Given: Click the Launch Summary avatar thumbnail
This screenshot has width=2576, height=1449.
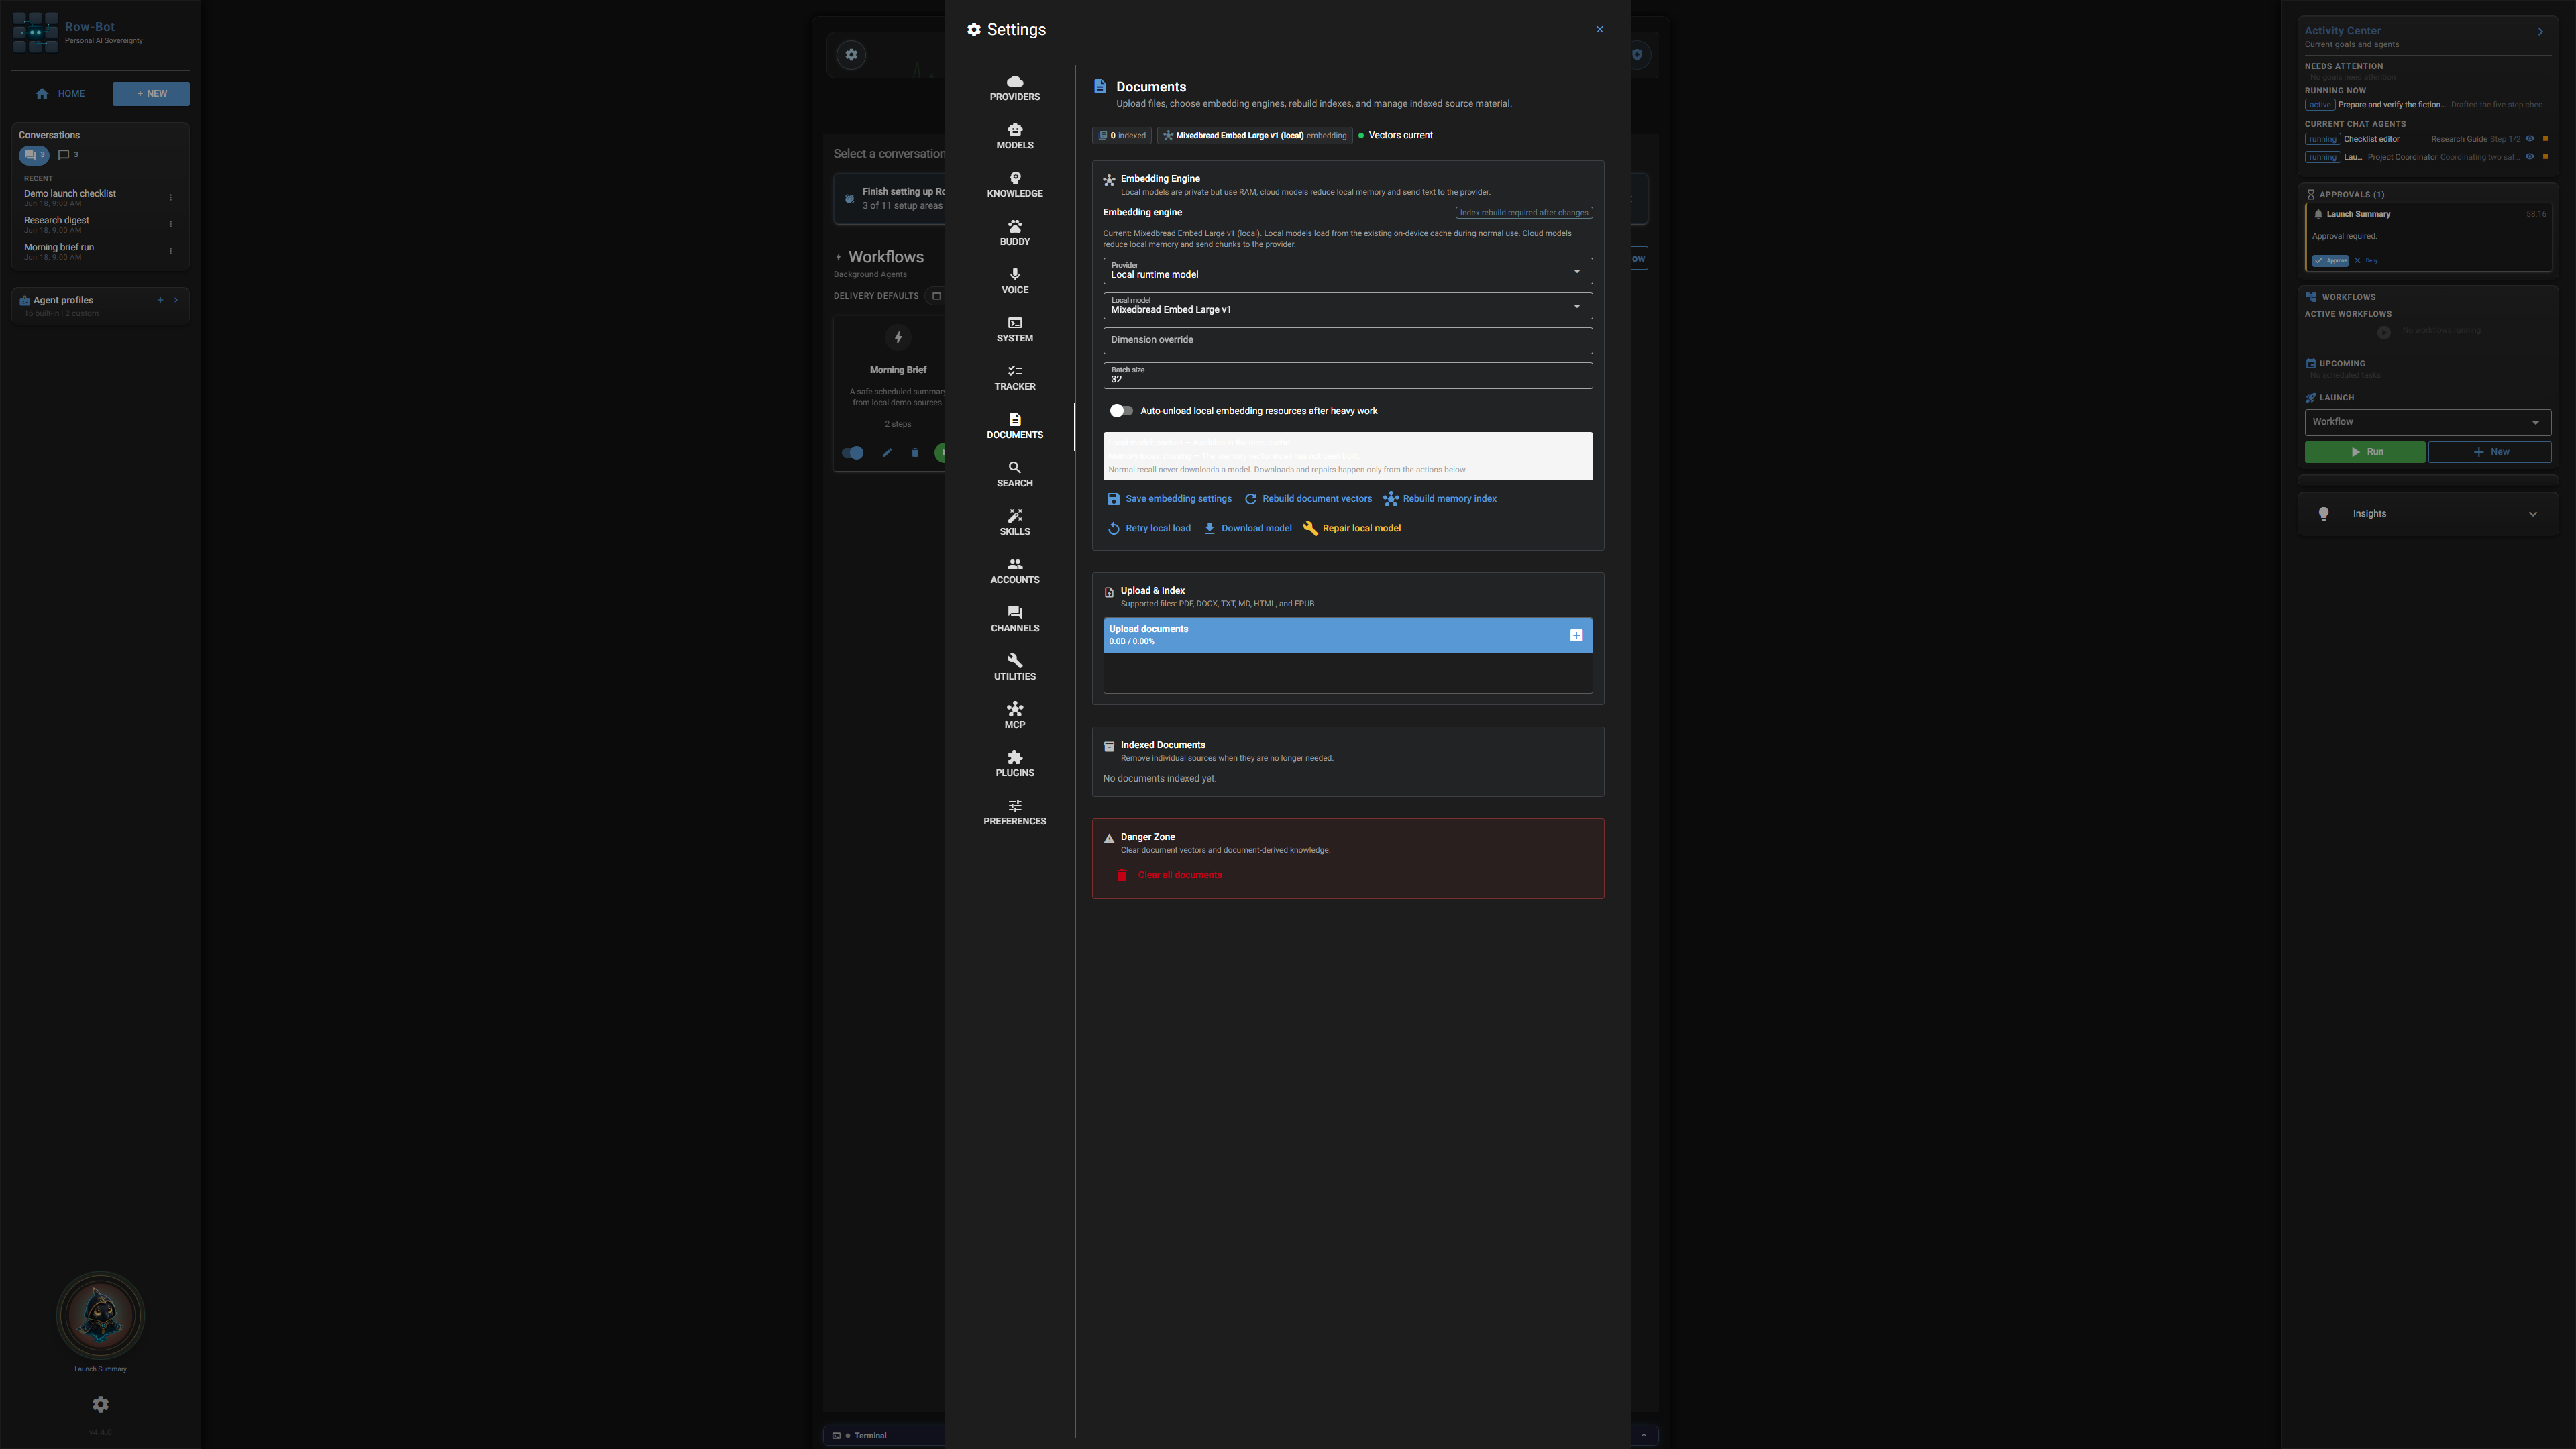Looking at the screenshot, I should 100,1315.
